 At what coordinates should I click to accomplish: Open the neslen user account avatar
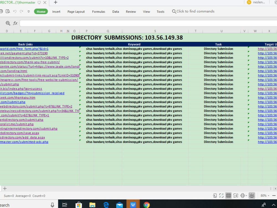(x=249, y=2)
